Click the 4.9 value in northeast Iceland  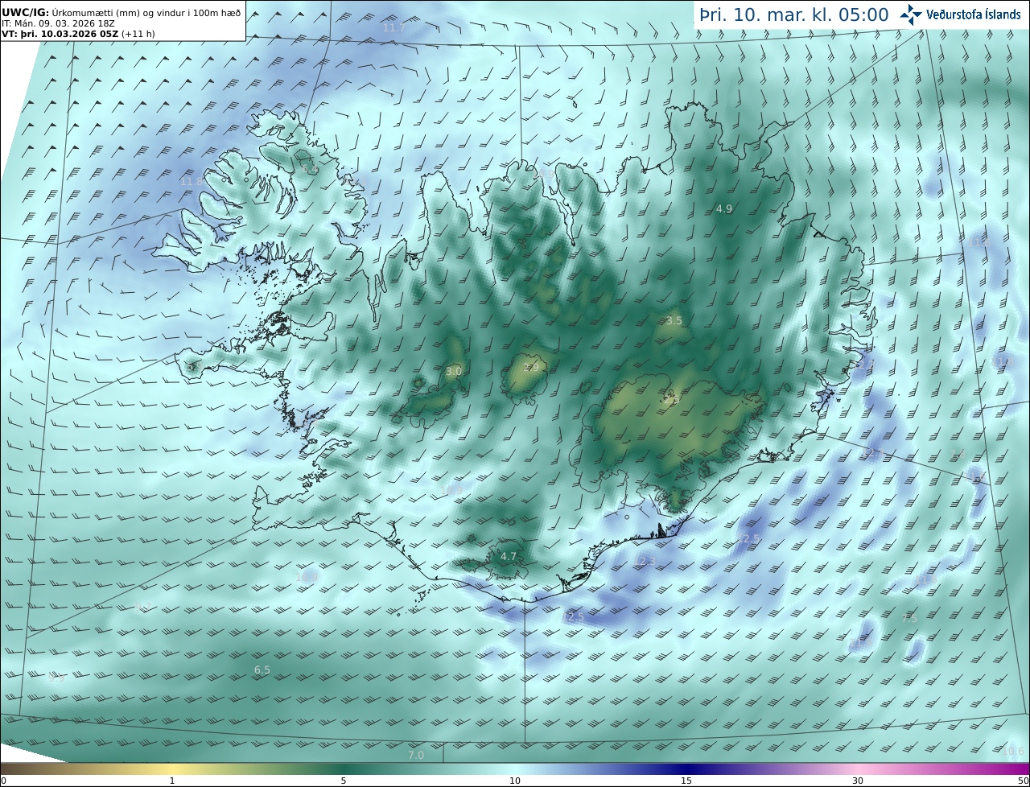[x=724, y=209]
